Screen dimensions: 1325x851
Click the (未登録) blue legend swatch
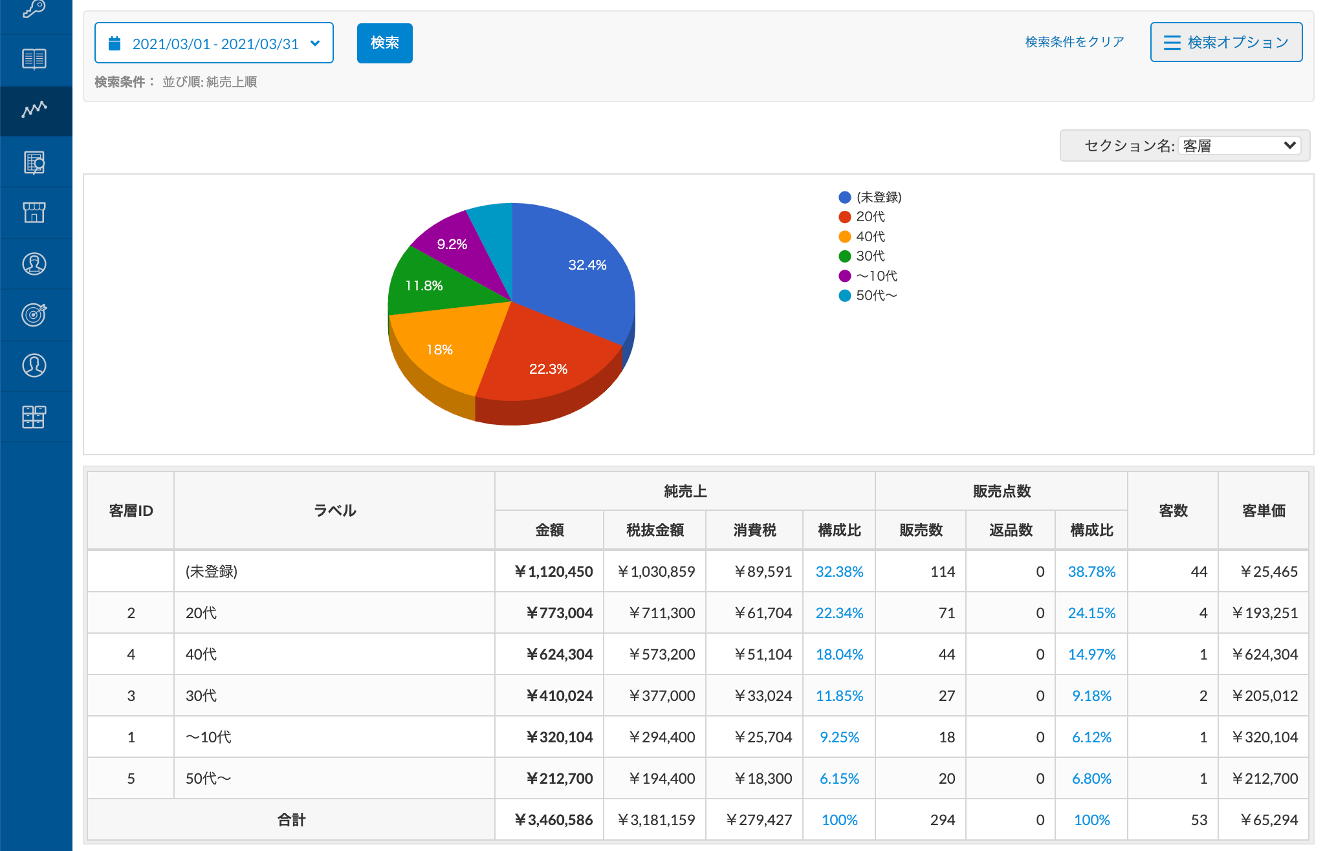(x=844, y=197)
